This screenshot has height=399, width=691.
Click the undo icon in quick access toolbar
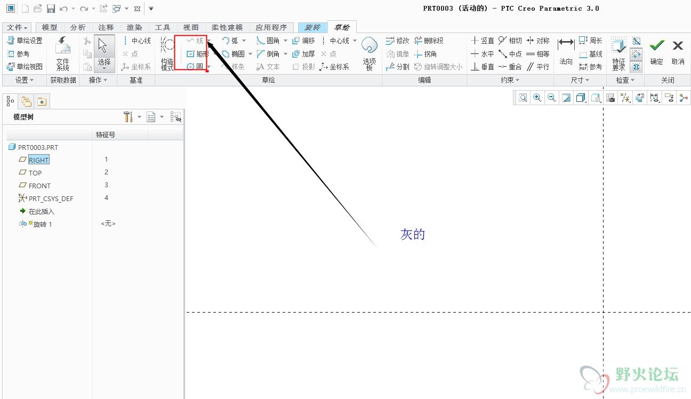coord(63,9)
